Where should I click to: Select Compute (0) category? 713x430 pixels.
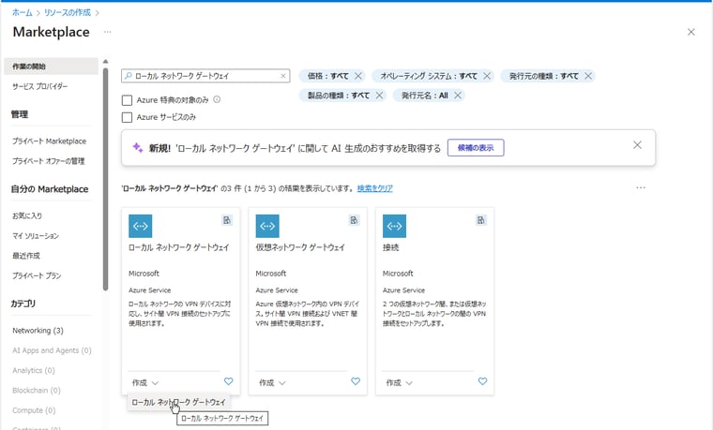tap(34, 410)
